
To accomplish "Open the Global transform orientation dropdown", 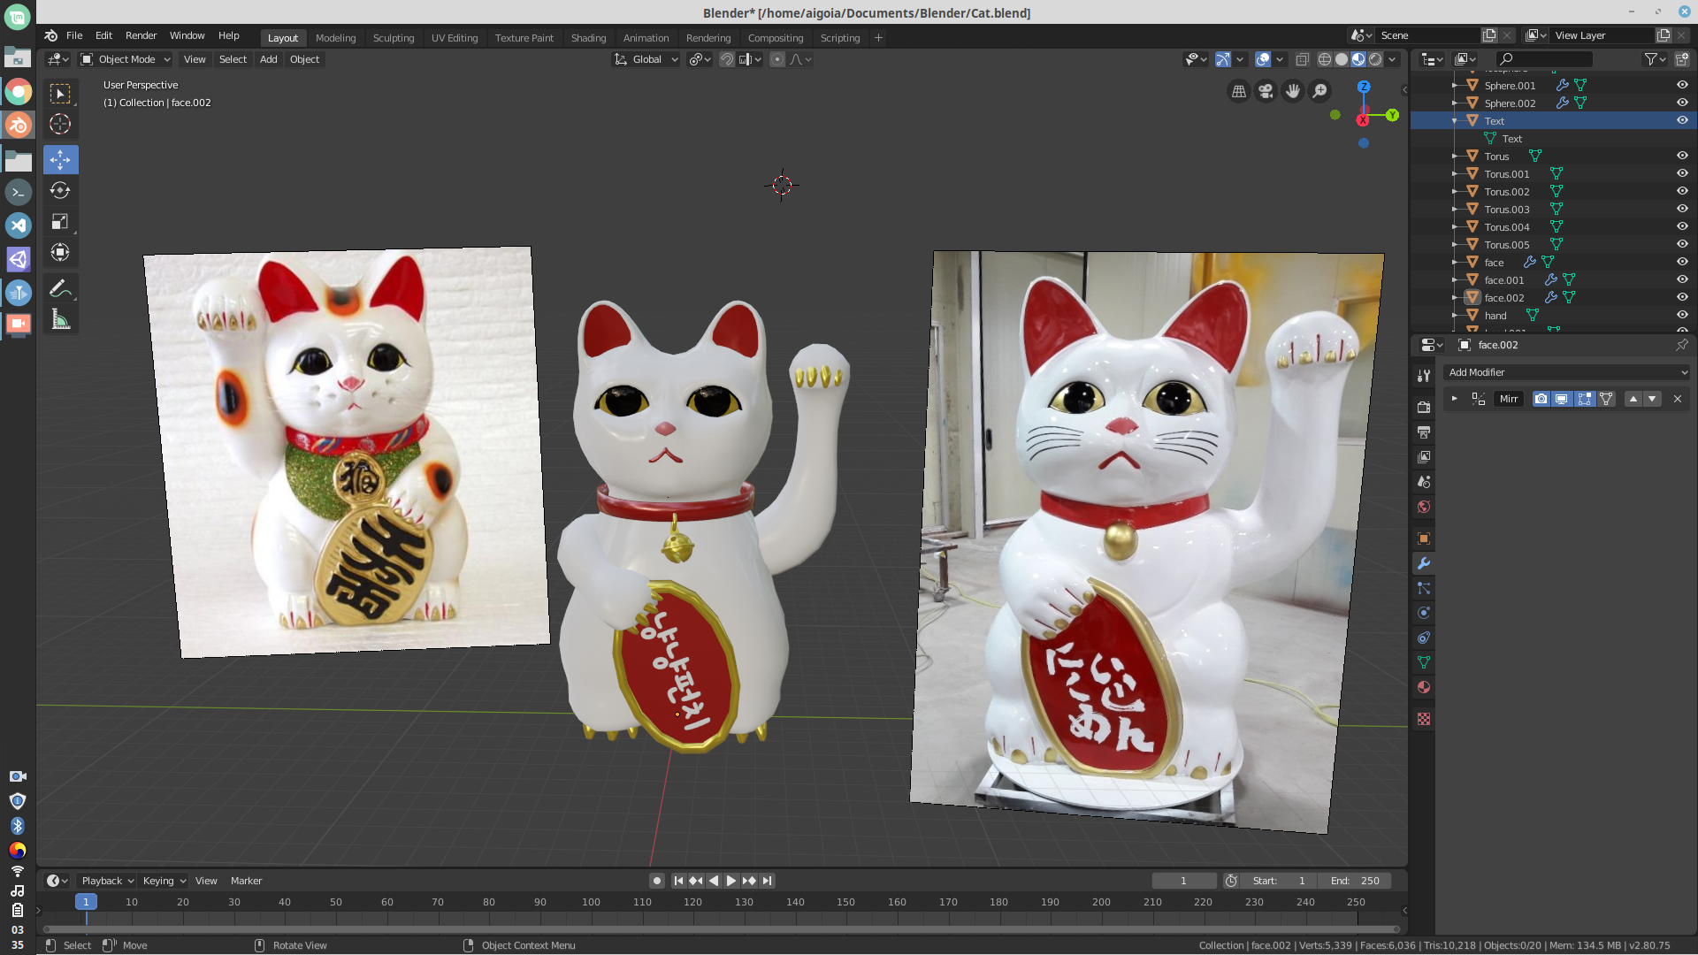I will click(646, 59).
